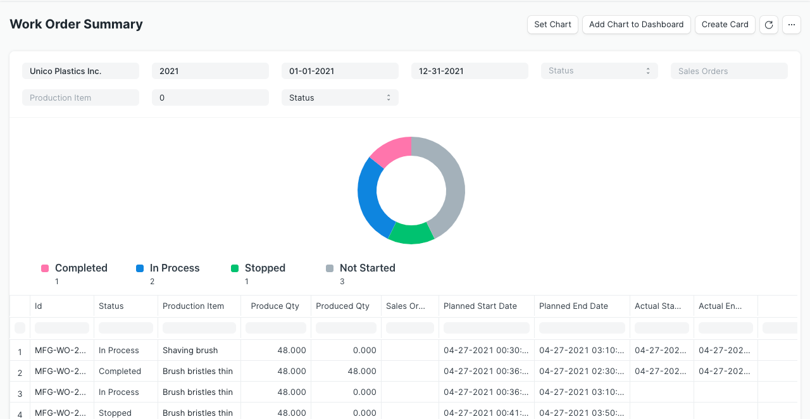Screen dimensions: 810x419
Task: Click Add Chart to Dashboard button
Action: click(636, 25)
